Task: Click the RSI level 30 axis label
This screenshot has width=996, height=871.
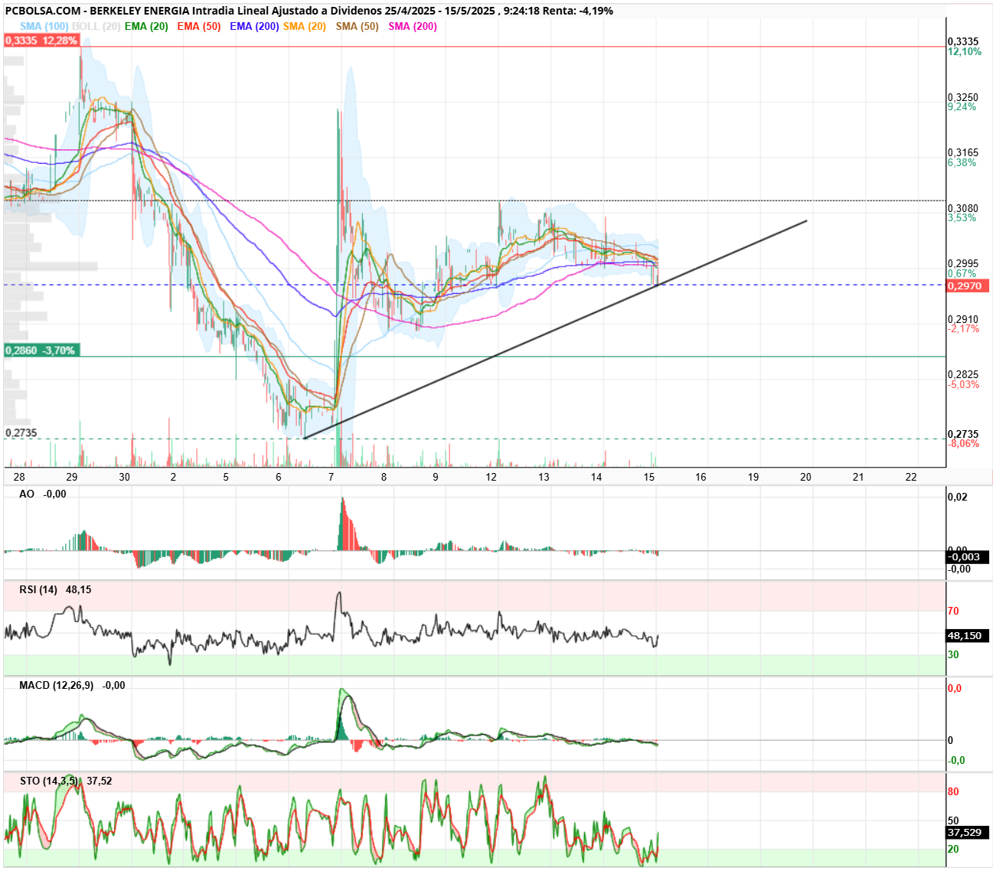Action: pyautogui.click(x=953, y=654)
